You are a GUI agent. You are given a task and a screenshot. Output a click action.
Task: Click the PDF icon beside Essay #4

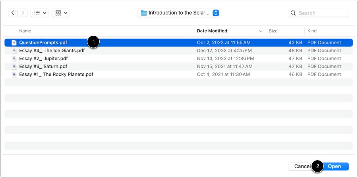pyautogui.click(x=14, y=51)
